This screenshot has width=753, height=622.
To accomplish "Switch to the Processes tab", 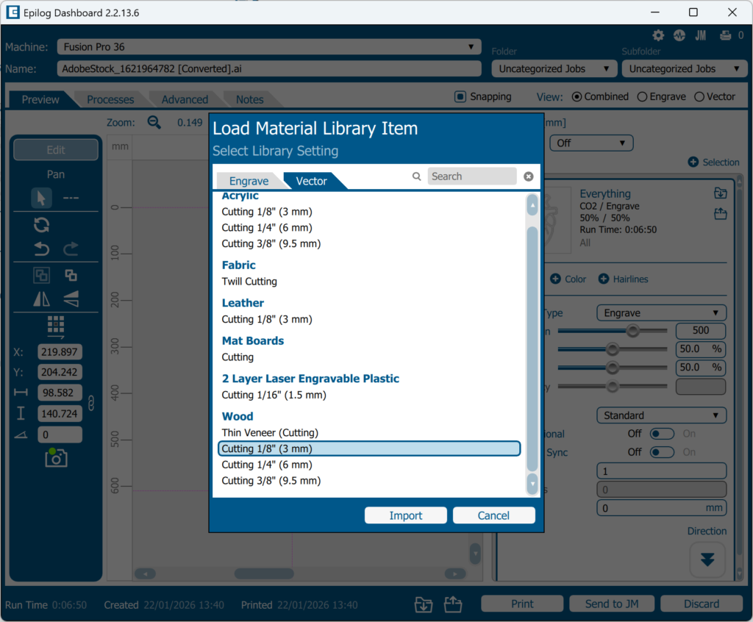I will [110, 99].
